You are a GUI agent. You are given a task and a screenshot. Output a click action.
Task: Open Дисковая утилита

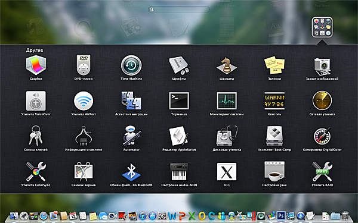[x=227, y=136]
